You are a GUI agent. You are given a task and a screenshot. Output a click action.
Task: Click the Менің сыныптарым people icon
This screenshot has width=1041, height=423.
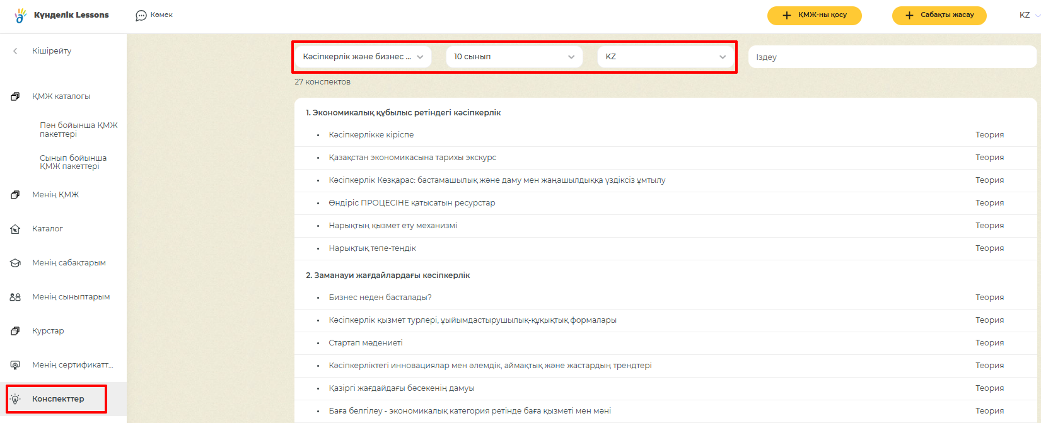coord(15,297)
